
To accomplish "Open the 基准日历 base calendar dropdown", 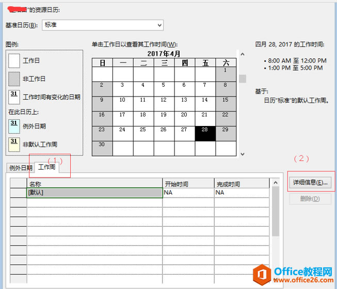I will coord(103,25).
